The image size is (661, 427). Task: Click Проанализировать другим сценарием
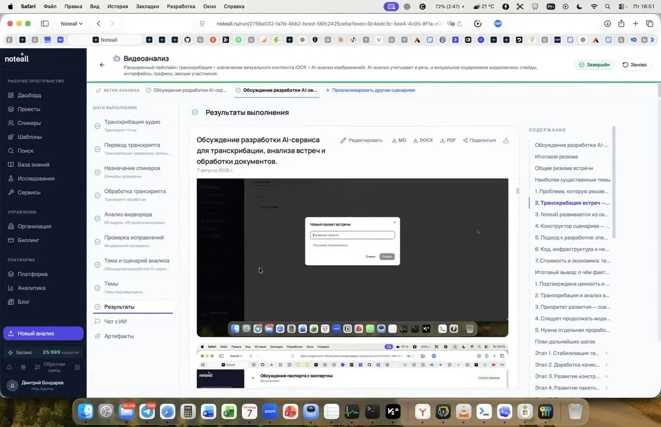tap(370, 90)
